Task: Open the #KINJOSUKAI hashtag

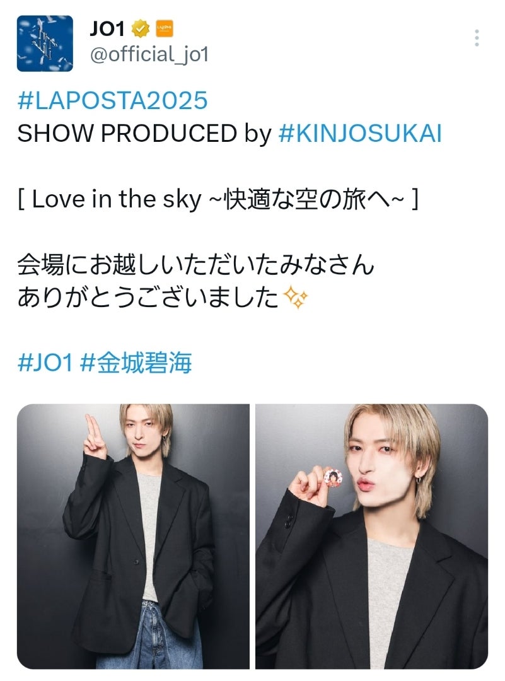Action: point(360,133)
